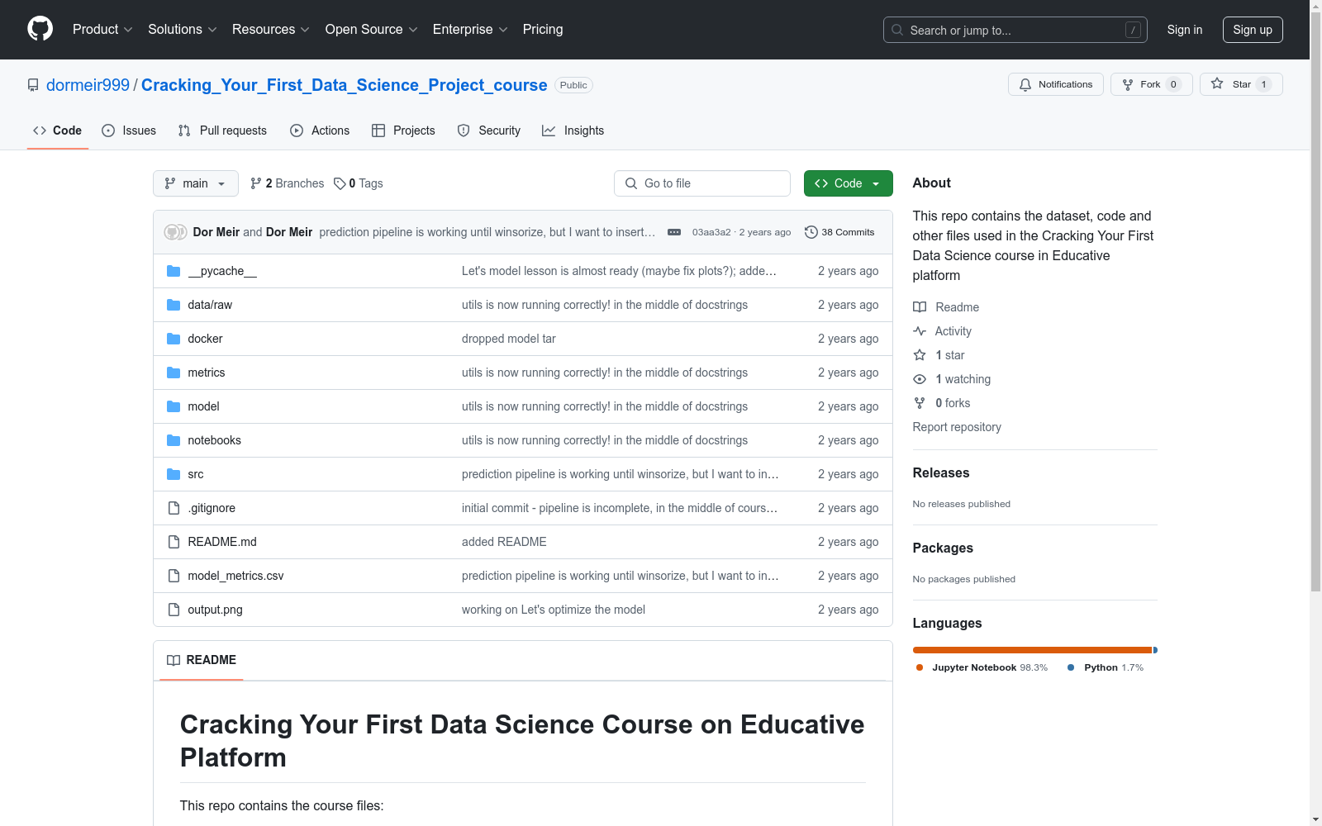The width and height of the screenshot is (1322, 826).
Task: Click the '1 watching' text
Action: coord(963,379)
